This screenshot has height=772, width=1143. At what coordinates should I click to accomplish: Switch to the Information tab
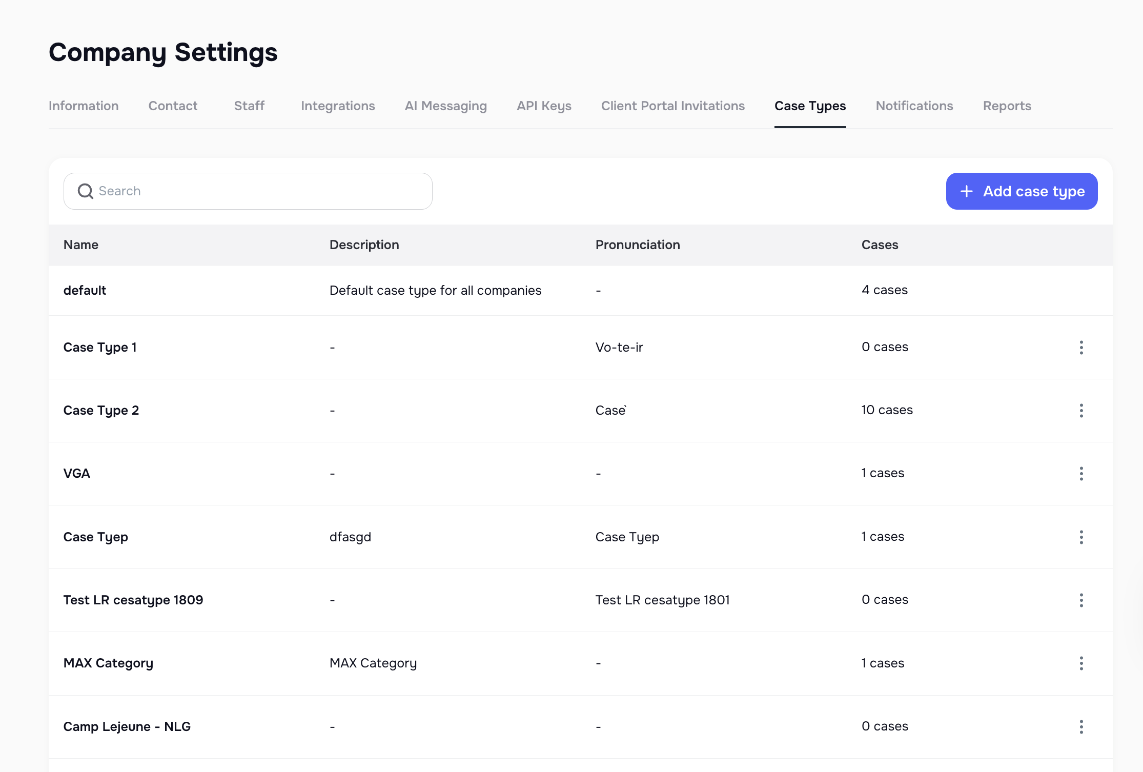click(83, 106)
